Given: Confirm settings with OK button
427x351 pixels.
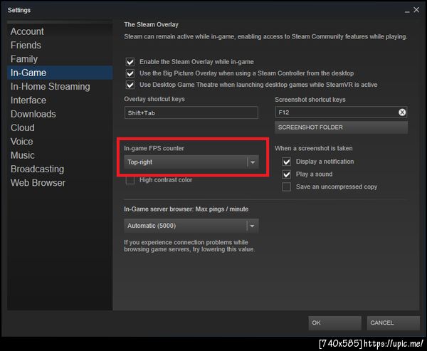Looking at the screenshot, I should (x=334, y=323).
